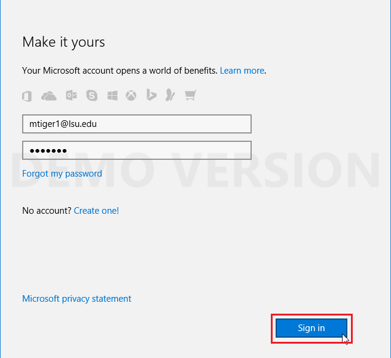This screenshot has height=358, width=391.
Task: Click the Bing icon
Action: 151,95
